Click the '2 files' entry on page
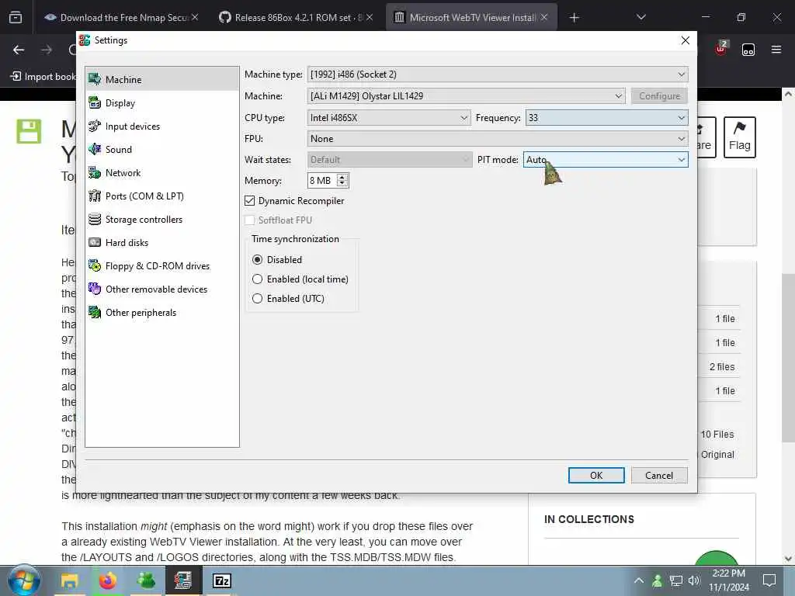This screenshot has height=596, width=795. 722,366
